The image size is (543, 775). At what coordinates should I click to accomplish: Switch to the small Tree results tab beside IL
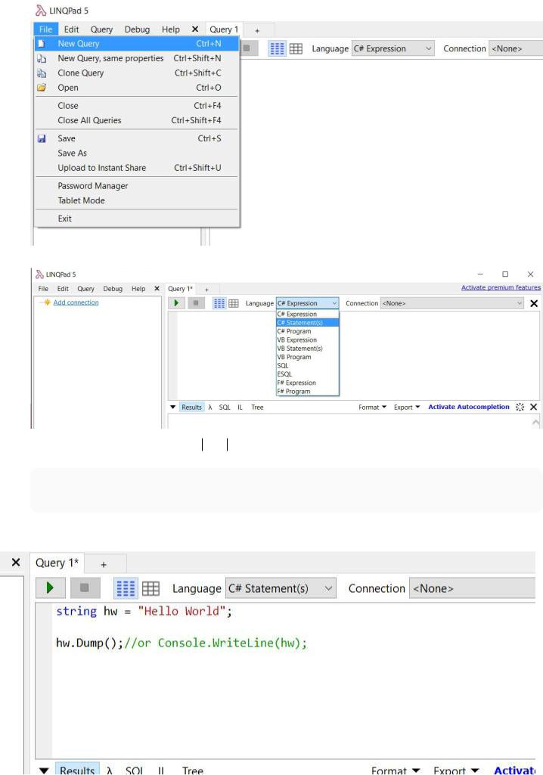[x=257, y=408]
